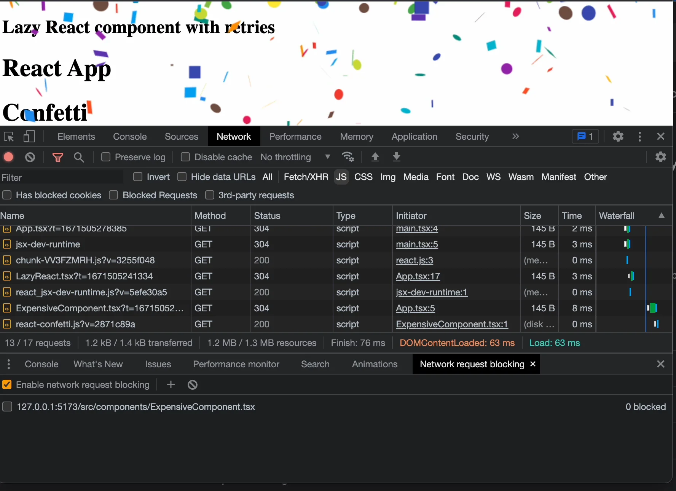Open the ExpensiveComponent.tsx:1 initiator link

tap(451, 324)
